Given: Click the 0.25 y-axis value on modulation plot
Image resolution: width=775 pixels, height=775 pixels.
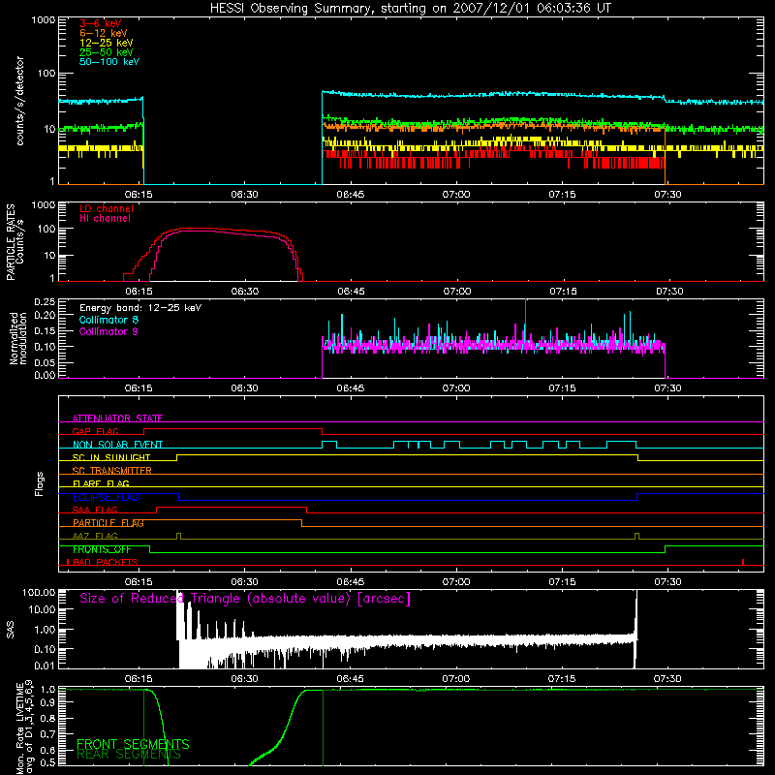Looking at the screenshot, I should coord(46,301).
